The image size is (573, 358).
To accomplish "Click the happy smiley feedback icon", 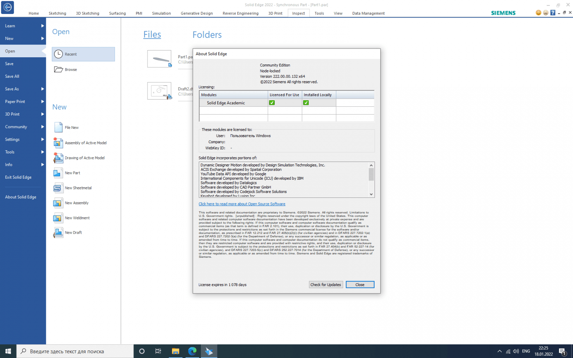I will coord(538,13).
